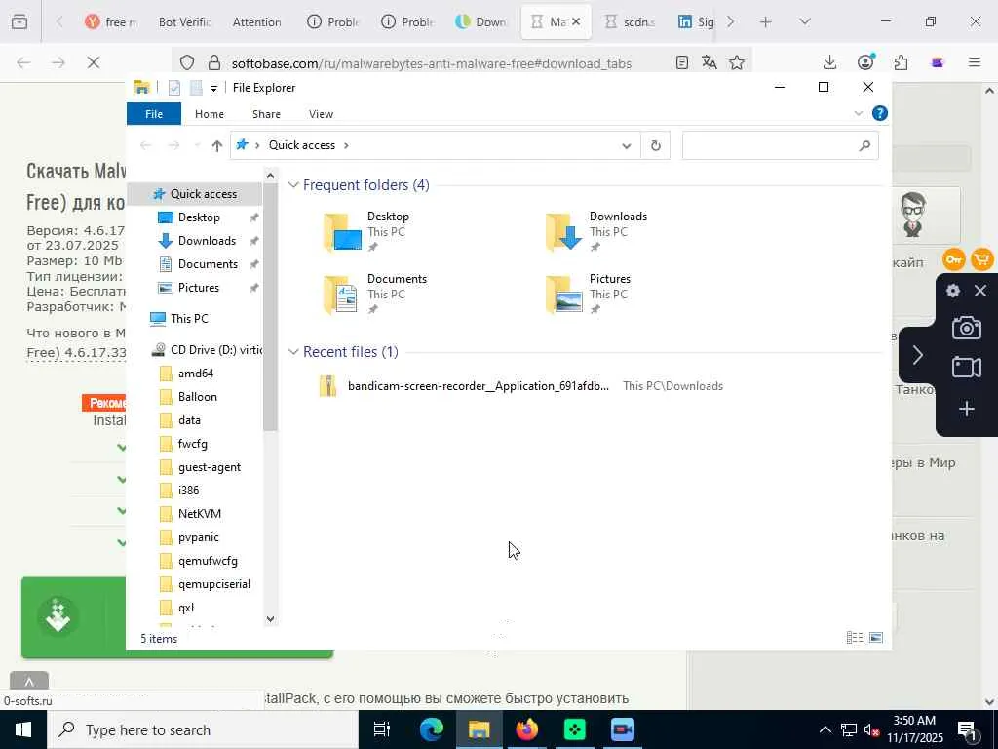This screenshot has height=749, width=998.
Task: Launch Microsoft Edge from the taskbar
Action: pos(431,729)
